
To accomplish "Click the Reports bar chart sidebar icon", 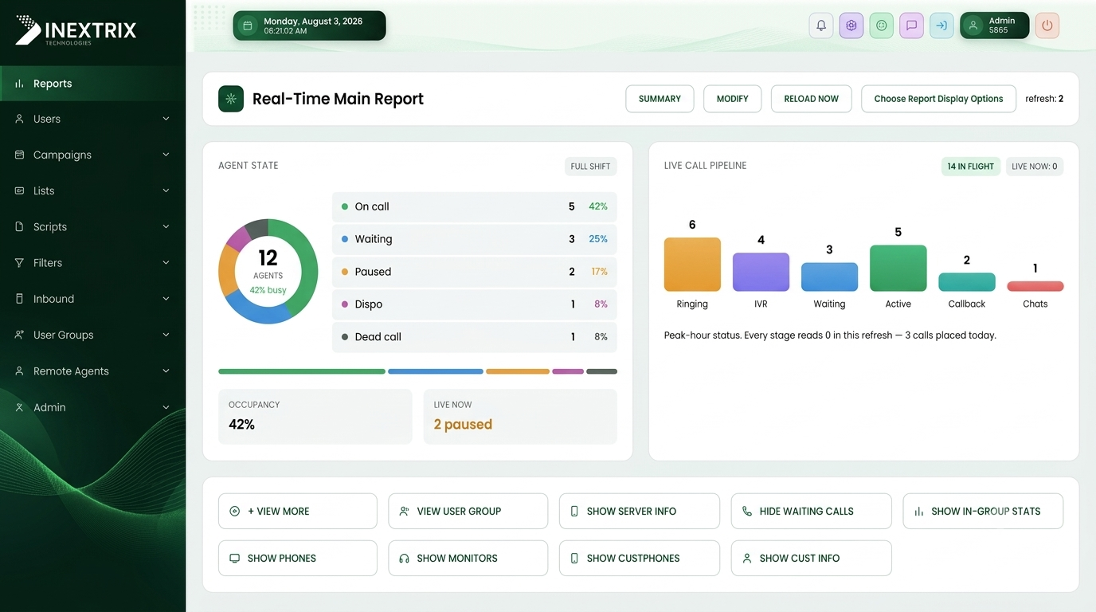I will 19,84.
